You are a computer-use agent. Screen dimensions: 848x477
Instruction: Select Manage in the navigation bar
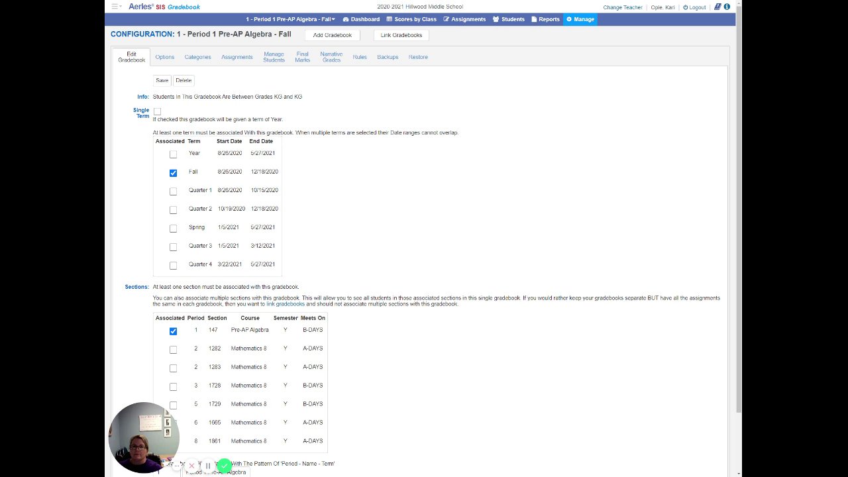point(580,19)
